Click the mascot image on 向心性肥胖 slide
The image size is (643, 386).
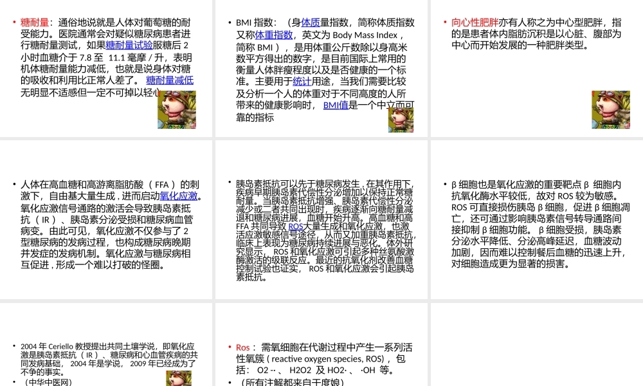611,109
